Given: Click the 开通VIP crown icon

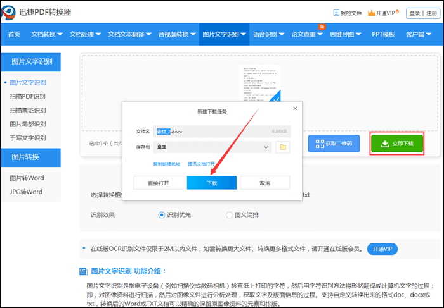Looking at the screenshot, I should [371, 13].
